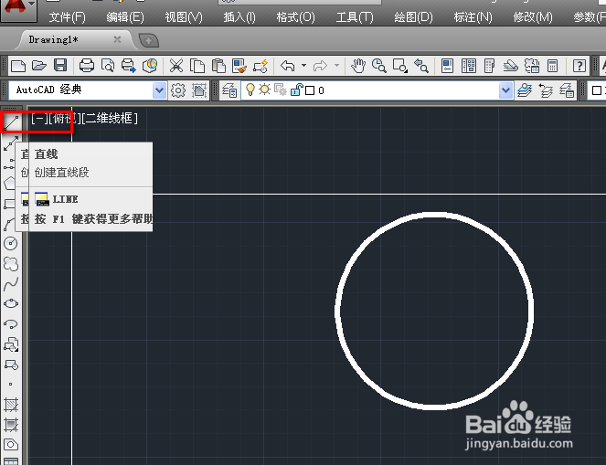Select the Gradient fill tool
606x465 pixels.
pos(11,425)
